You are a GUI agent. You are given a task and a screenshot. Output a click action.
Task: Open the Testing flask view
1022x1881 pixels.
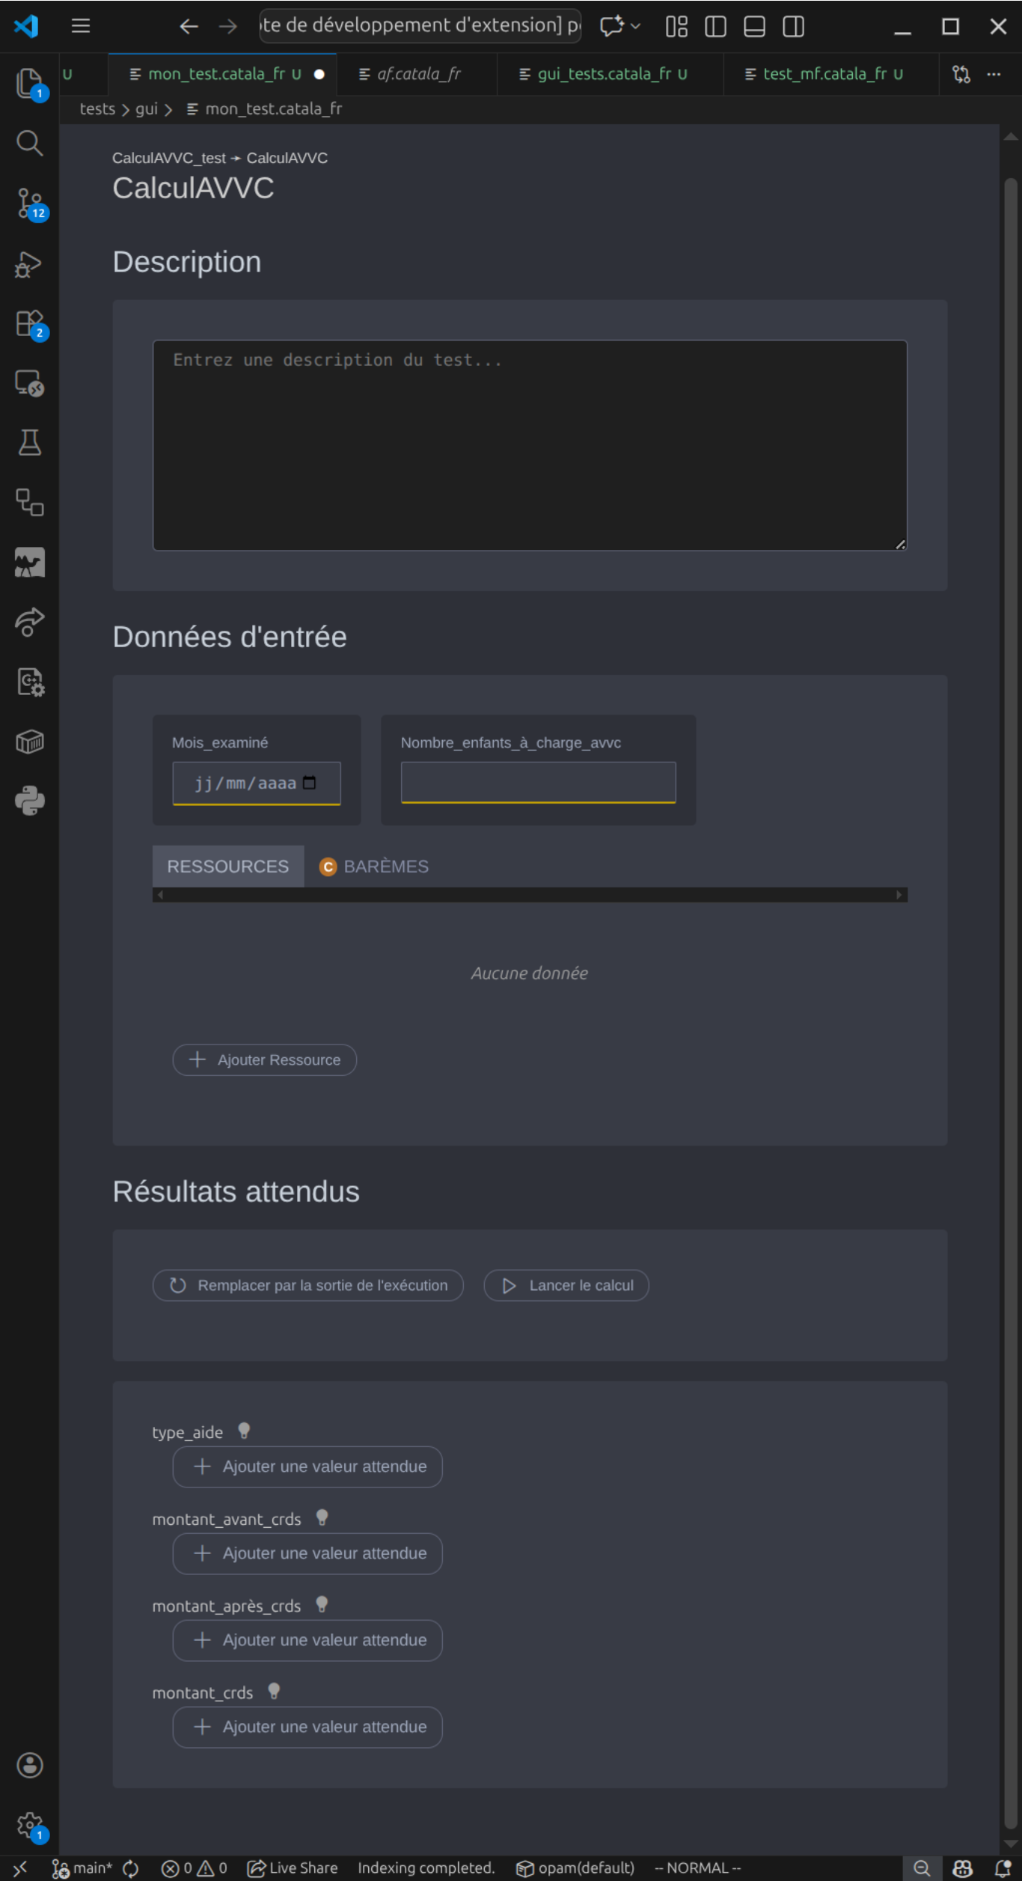coord(29,443)
